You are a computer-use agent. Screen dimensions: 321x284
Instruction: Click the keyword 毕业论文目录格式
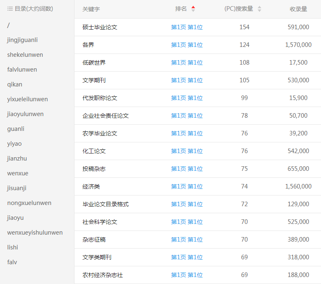coord(105,204)
